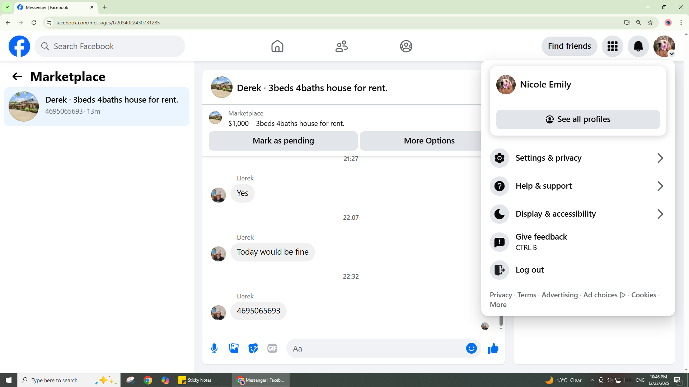The width and height of the screenshot is (689, 387).
Task: Click Derek's avatar beside 'Yes' message
Action: 218,195
